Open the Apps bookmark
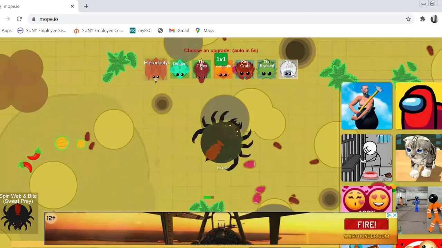Screen dimensions: 442x248 pos(7,31)
